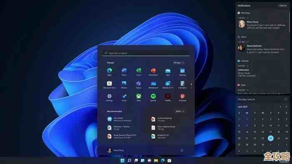Open the Xbox app tile
This screenshot has height=164, width=292.
[139, 97]
